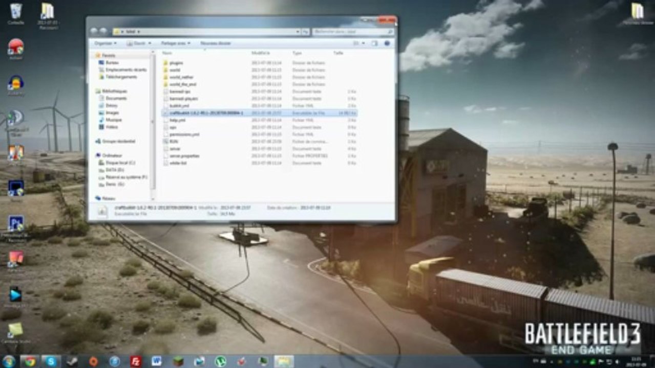Open FileZilla from the taskbar
Viewport: 655px width, 368px height.
(x=136, y=361)
